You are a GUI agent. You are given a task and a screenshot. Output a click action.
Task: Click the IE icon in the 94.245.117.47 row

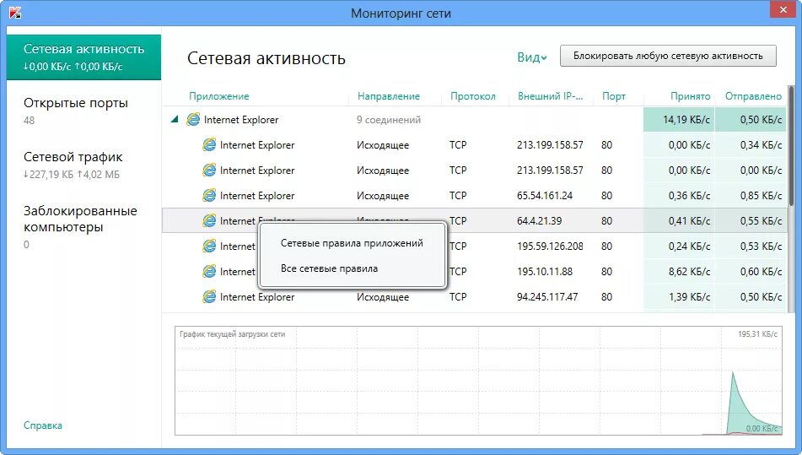(208, 297)
